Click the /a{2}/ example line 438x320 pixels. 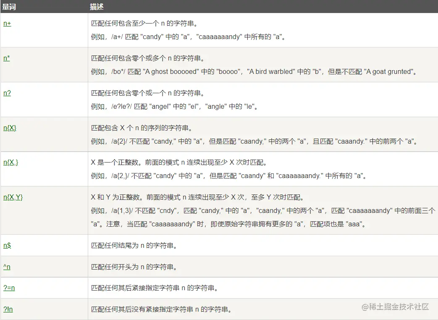255,141
